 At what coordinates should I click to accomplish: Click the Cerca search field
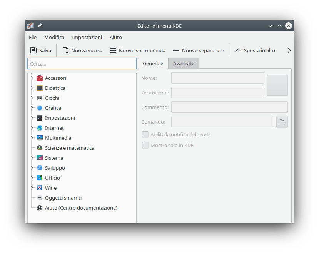[82, 64]
